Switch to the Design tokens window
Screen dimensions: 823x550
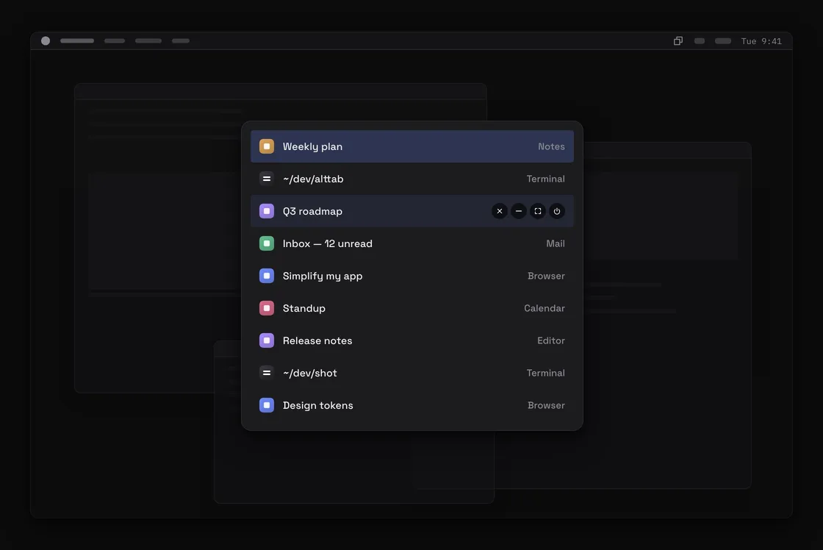click(412, 405)
